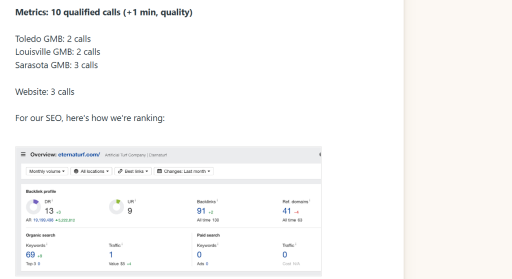Click the globe icon on All locations
This screenshot has height=279, width=512.
(x=76, y=171)
